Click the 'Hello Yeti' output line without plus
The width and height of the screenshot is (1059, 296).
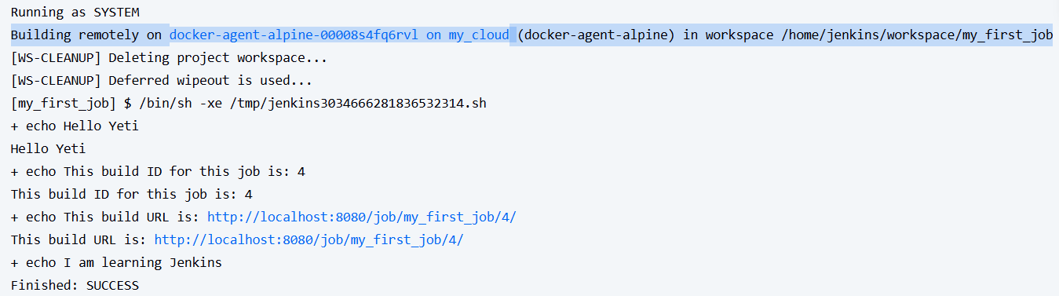click(49, 149)
